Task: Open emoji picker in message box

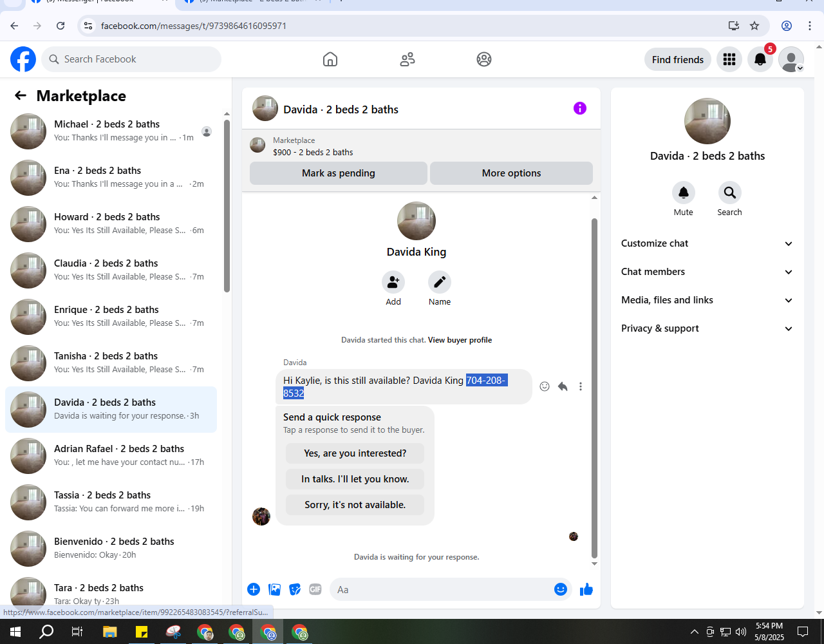Action: click(x=561, y=589)
